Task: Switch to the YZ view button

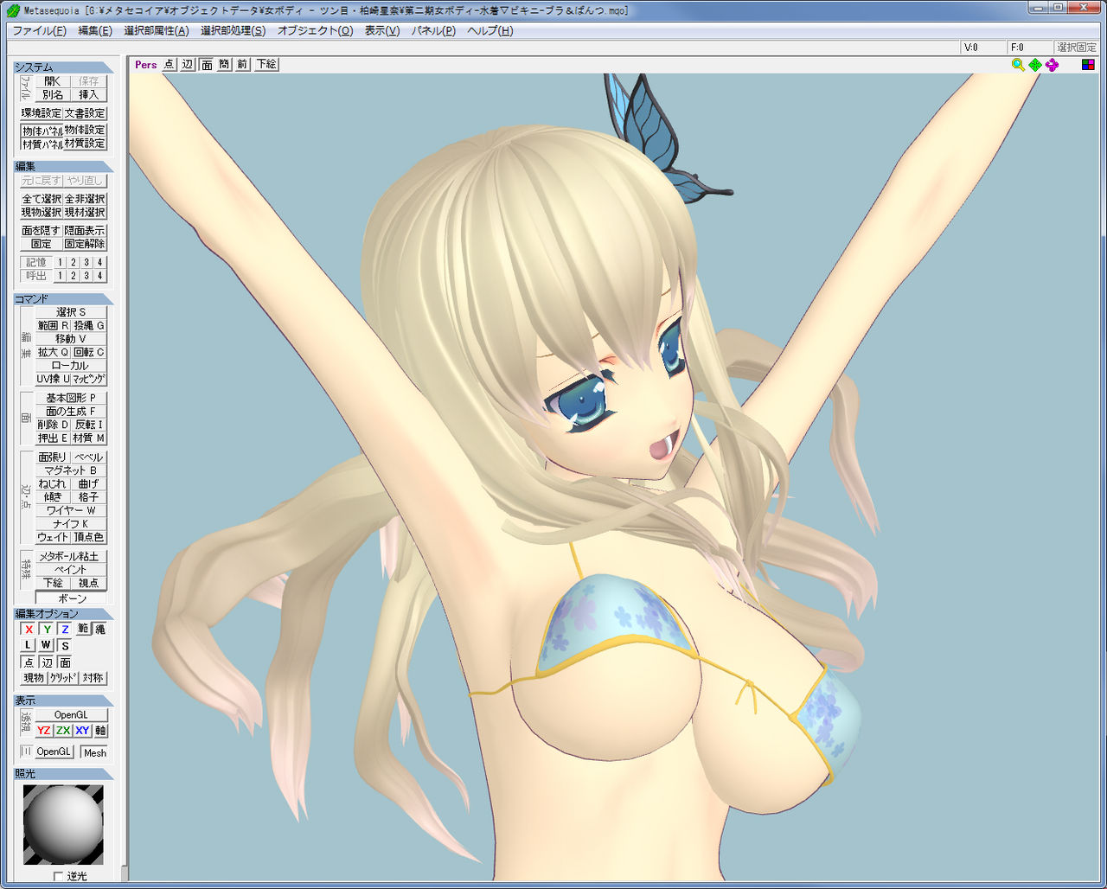Action: 44,731
